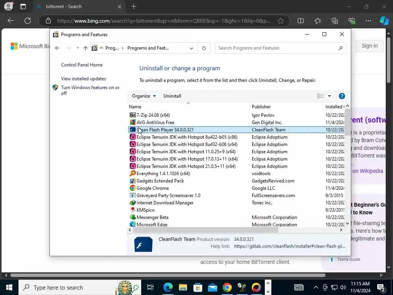Click the Eclipse Temurin 8u422-b05 (x86) icon
Viewport: 393px width, 295px height.
tap(132, 137)
